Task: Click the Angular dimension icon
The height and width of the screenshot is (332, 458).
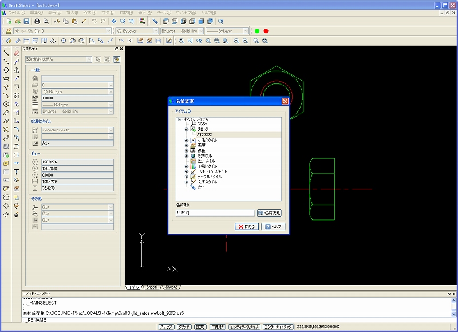Action: click(92, 41)
